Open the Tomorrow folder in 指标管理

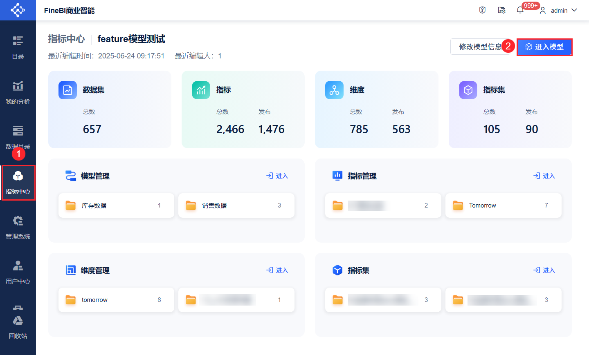[503, 205]
